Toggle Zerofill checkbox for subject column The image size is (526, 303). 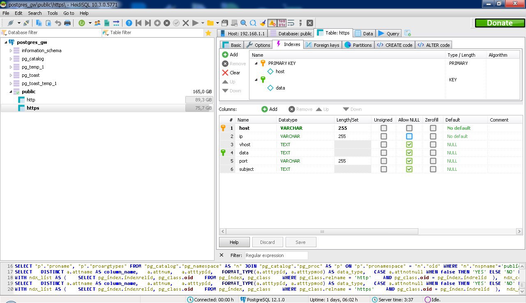[433, 169]
